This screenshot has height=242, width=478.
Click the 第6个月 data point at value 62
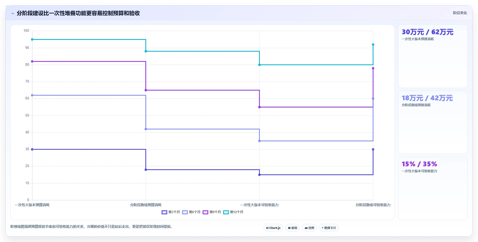coord(32,95)
